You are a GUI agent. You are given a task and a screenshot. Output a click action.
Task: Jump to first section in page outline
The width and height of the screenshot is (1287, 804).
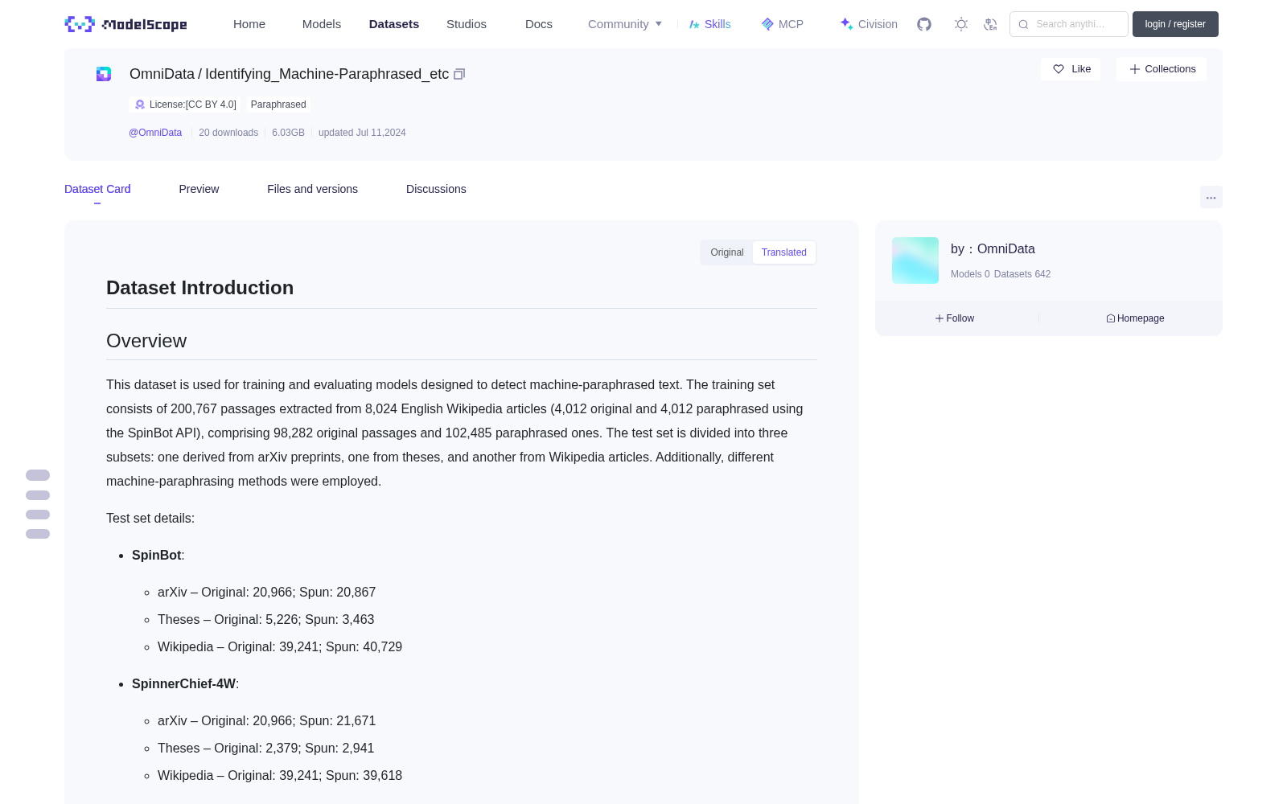click(x=38, y=475)
